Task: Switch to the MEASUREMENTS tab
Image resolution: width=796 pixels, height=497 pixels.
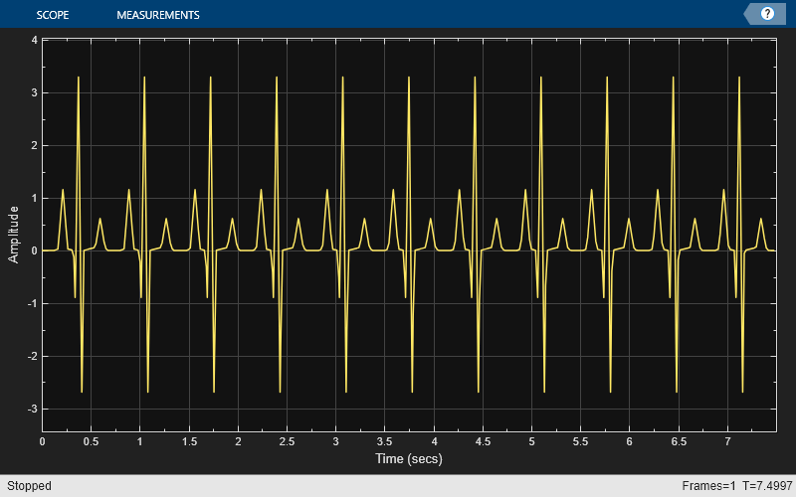Action: pyautogui.click(x=158, y=15)
